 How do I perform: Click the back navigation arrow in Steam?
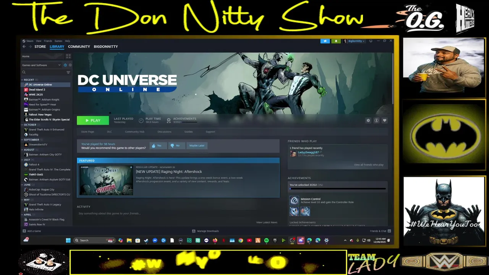pos(24,47)
